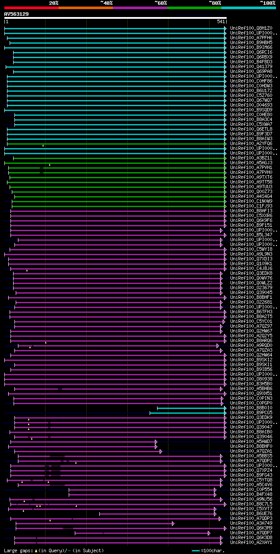Select the UniRef100_A2XAY1 label

point(251,543)
